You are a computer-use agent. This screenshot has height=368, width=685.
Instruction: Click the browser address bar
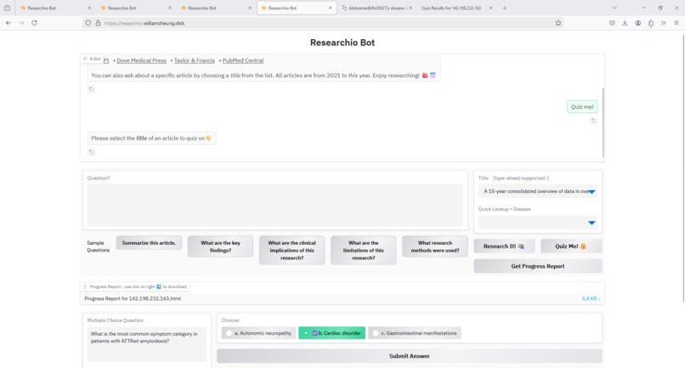323,23
